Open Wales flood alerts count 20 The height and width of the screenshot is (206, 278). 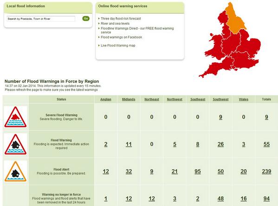[244, 172]
